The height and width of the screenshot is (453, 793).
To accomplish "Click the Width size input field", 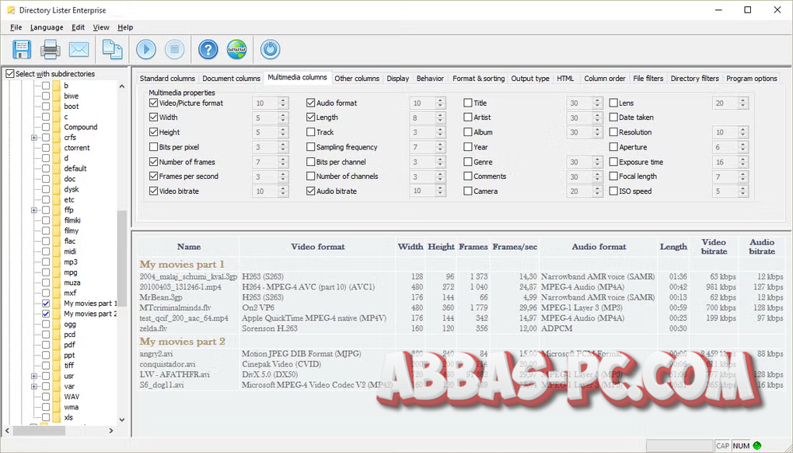I will tap(264, 118).
